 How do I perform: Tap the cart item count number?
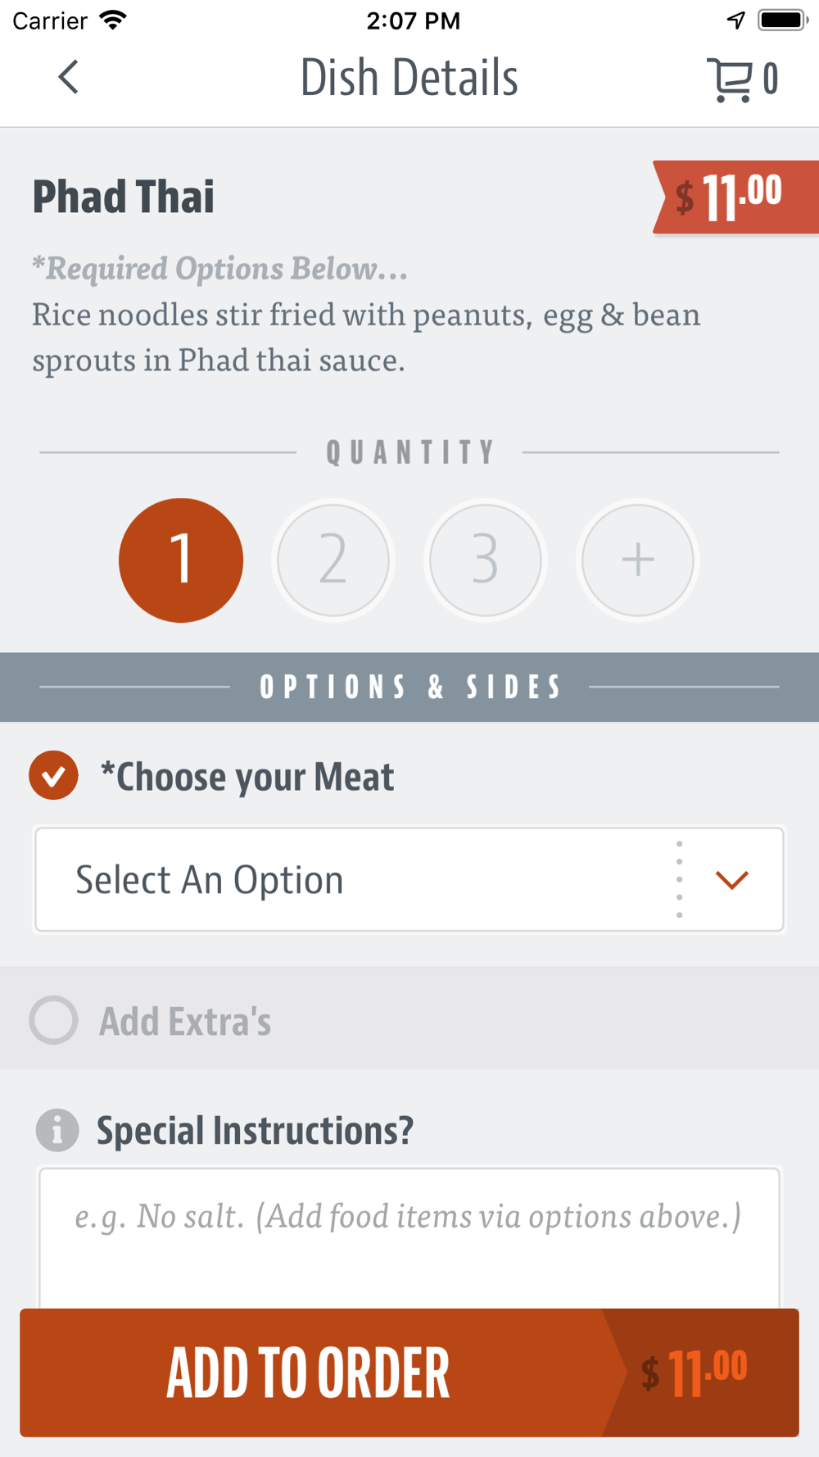click(771, 79)
